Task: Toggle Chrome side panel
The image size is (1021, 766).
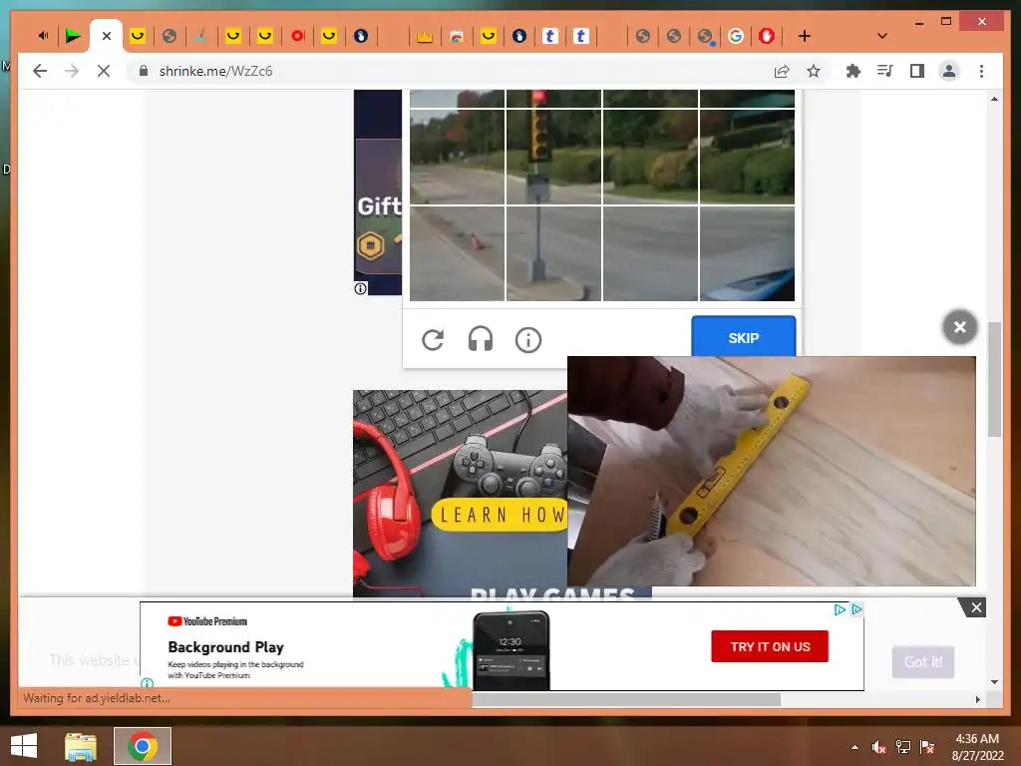Action: tap(917, 71)
